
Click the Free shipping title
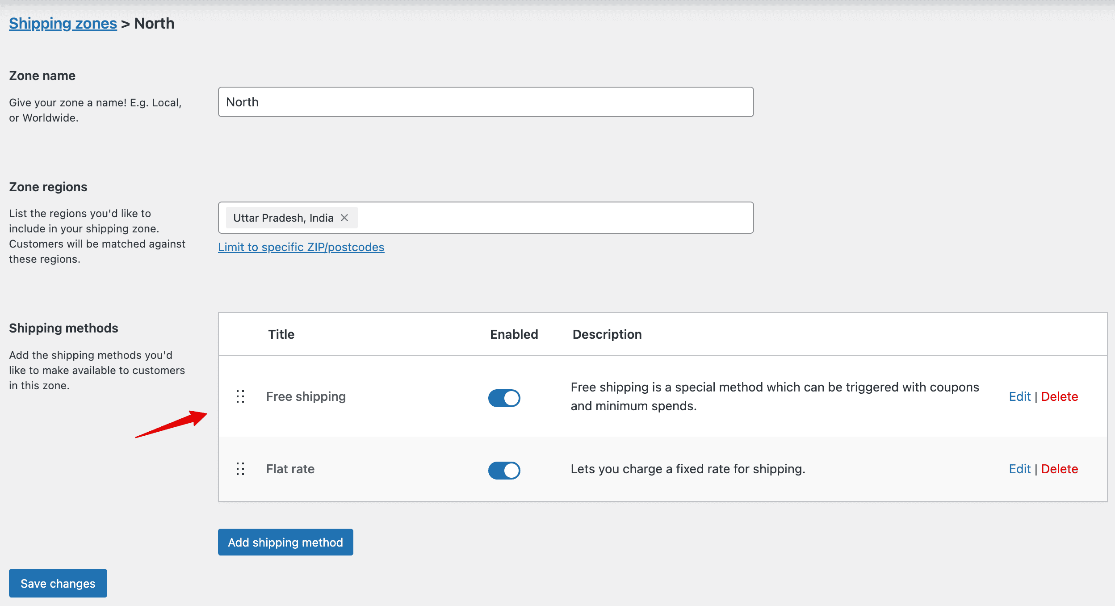click(306, 396)
